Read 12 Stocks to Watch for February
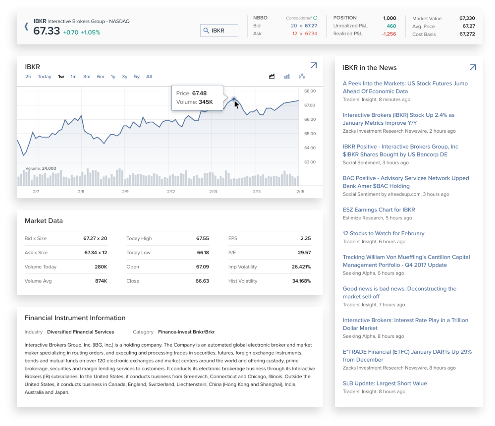 [383, 233]
